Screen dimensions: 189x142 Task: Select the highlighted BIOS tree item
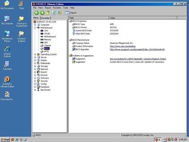point(46,48)
